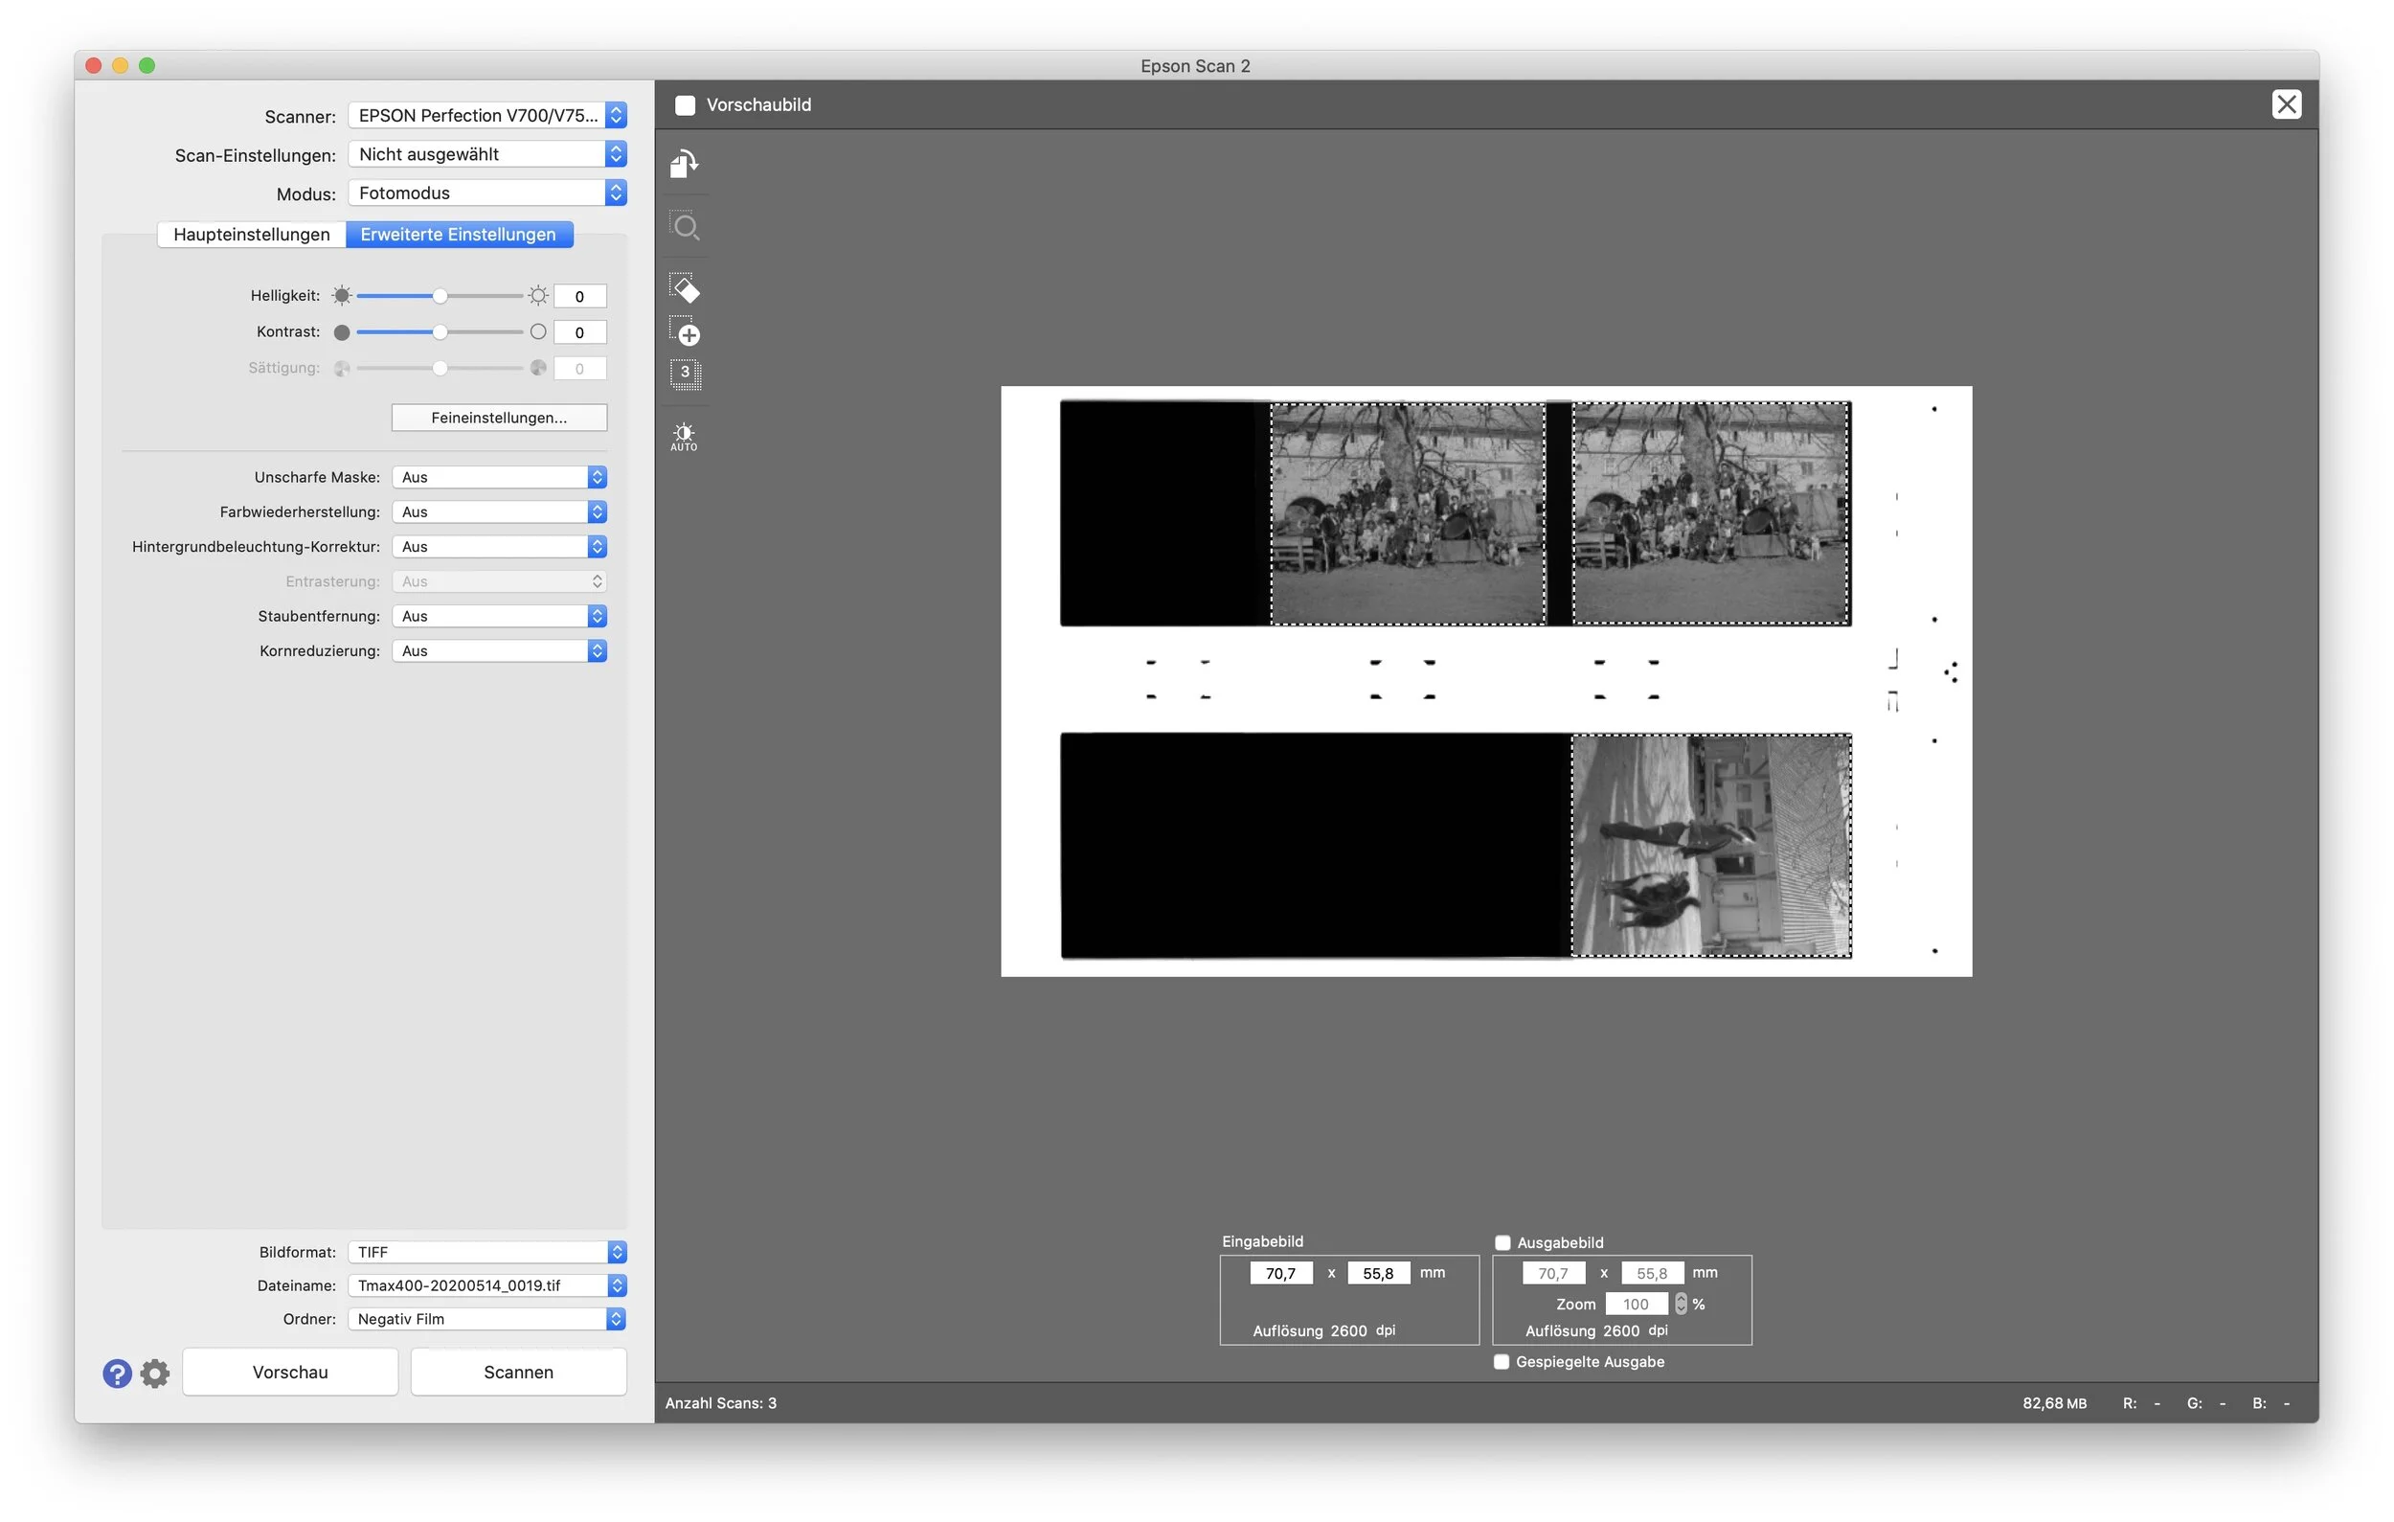Add a new marquee selection
This screenshot has height=1522, width=2394.
pyautogui.click(x=685, y=334)
